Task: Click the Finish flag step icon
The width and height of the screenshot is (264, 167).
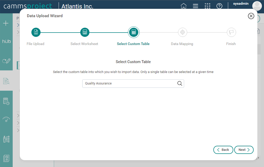Action: (231, 32)
